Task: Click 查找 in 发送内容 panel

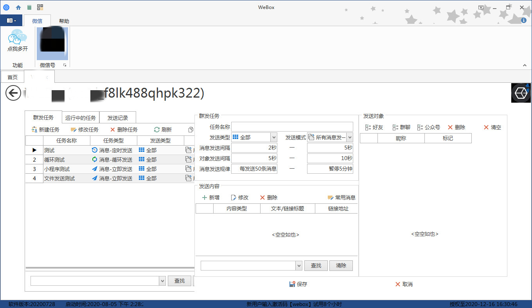Action: [316, 265]
